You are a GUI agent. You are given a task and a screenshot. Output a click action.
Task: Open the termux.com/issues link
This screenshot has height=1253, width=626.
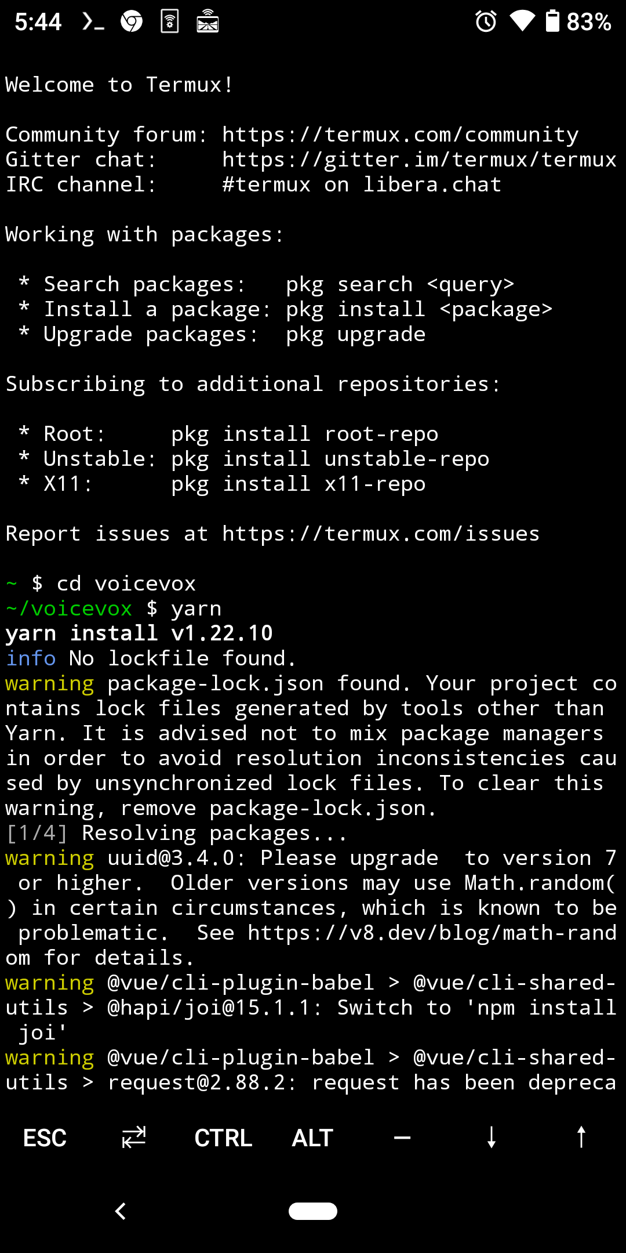coord(380,533)
